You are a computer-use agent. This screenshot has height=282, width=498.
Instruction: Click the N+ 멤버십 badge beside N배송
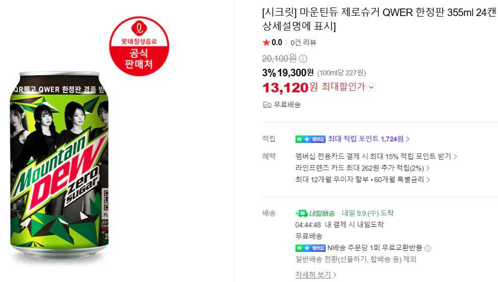pyautogui.click(x=310, y=248)
